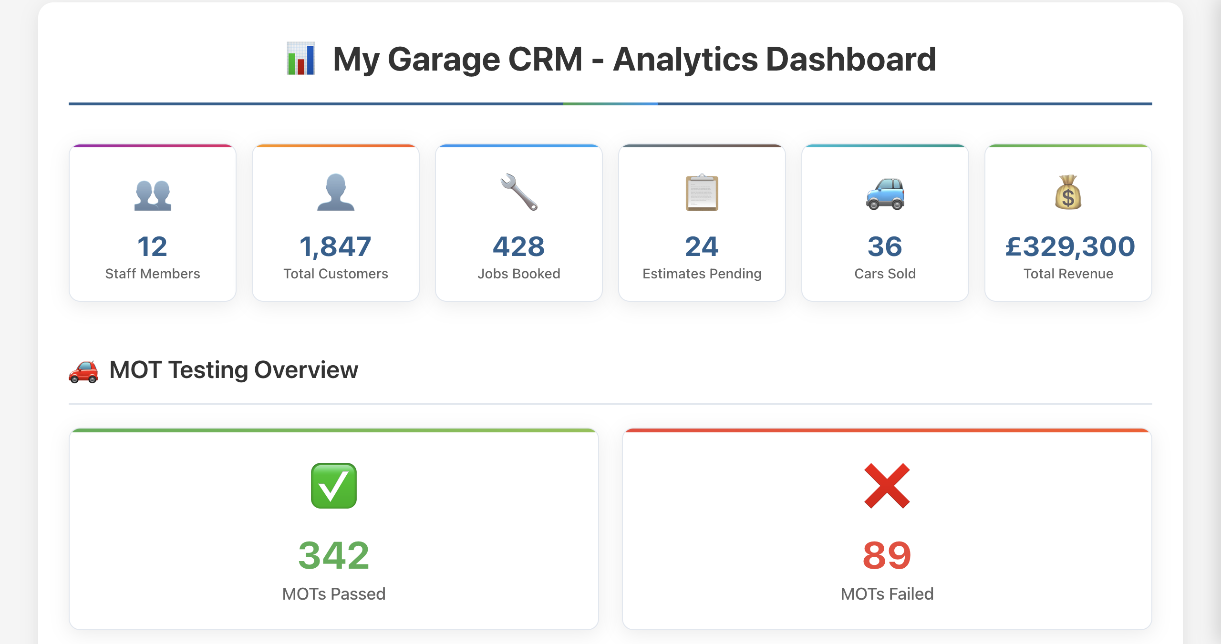Viewport: 1221px width, 644px height.
Task: Click the red car icon beside MOT Testing Overview
Action: [83, 370]
